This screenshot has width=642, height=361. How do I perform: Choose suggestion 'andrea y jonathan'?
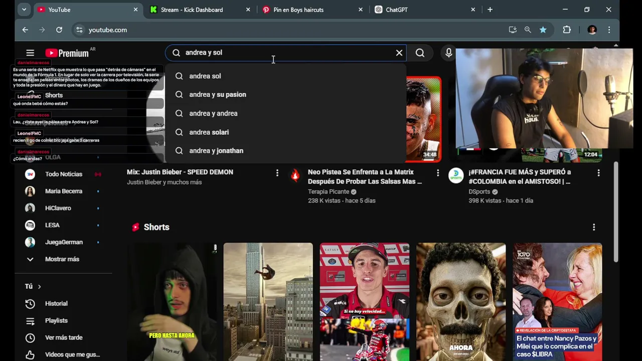285,150
